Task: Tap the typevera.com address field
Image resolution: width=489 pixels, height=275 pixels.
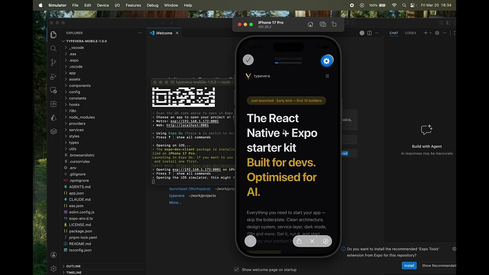Action: [288, 58]
